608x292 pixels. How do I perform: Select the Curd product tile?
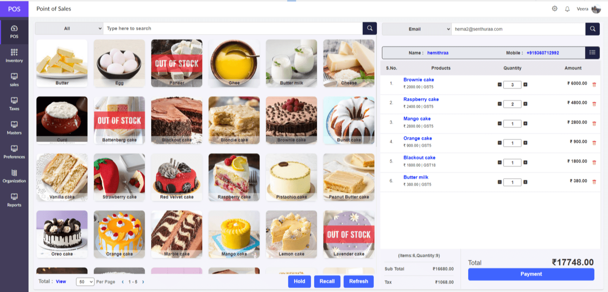point(62,120)
